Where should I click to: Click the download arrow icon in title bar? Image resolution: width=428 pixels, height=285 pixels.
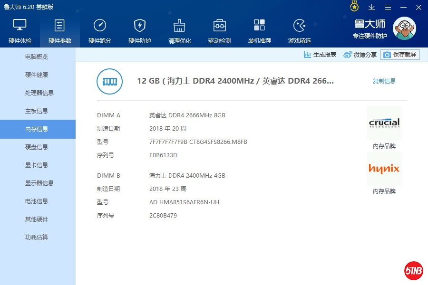click(x=372, y=7)
